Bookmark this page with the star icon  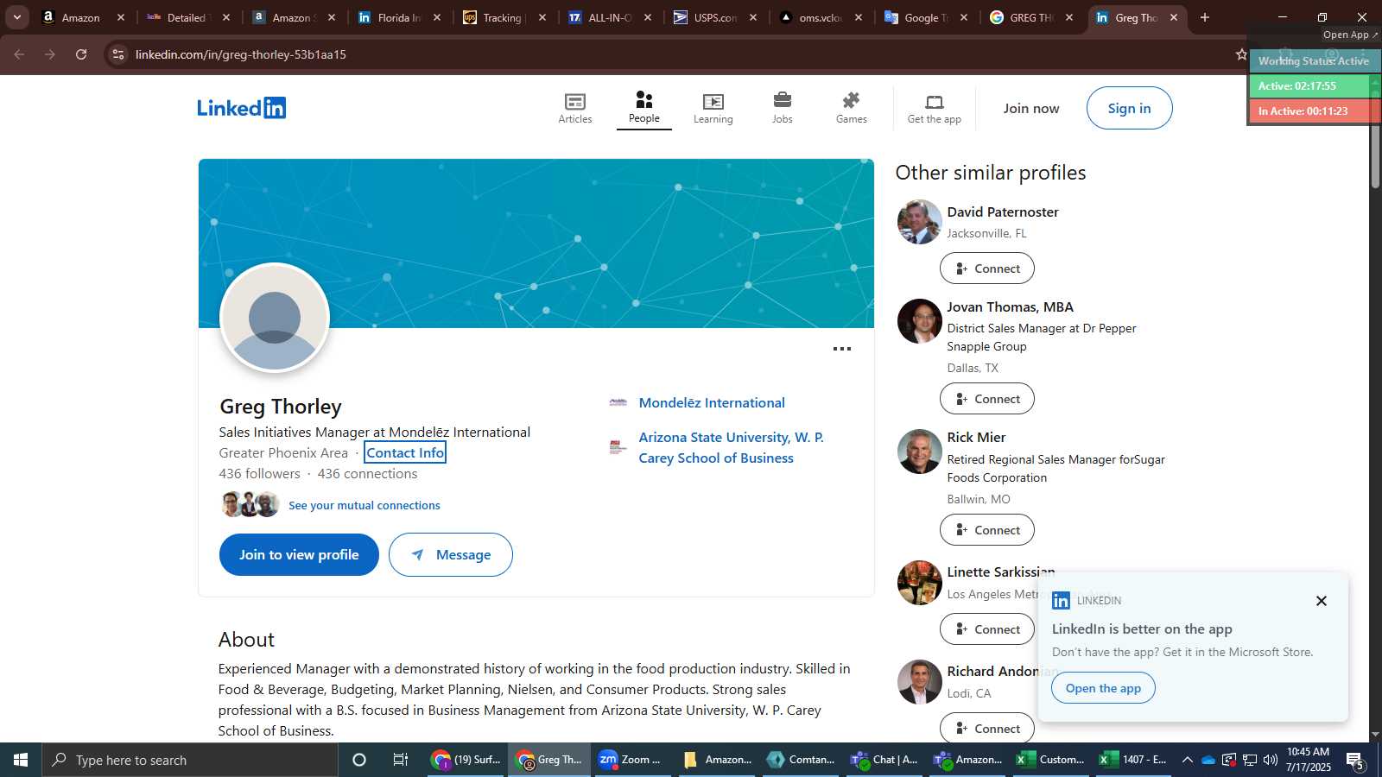click(1241, 54)
